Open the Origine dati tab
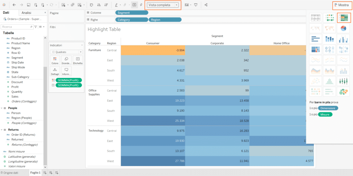This screenshot has height=176, width=353. pos(11,173)
